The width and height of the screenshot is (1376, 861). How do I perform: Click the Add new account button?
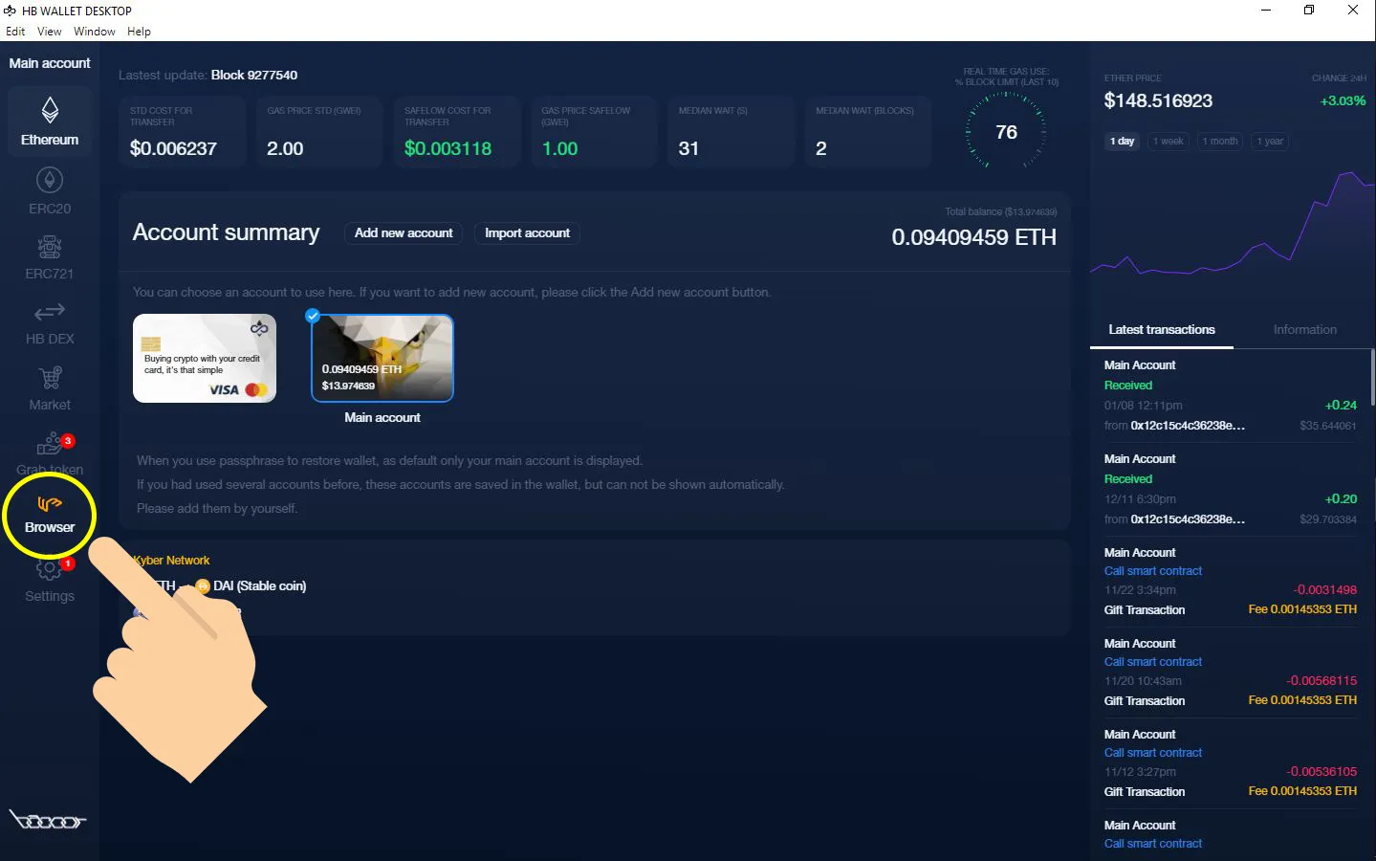pyautogui.click(x=403, y=232)
